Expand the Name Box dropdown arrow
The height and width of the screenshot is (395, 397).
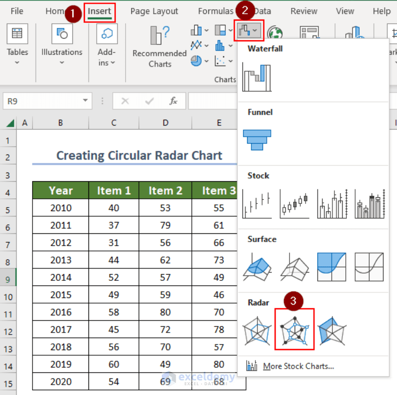click(85, 101)
